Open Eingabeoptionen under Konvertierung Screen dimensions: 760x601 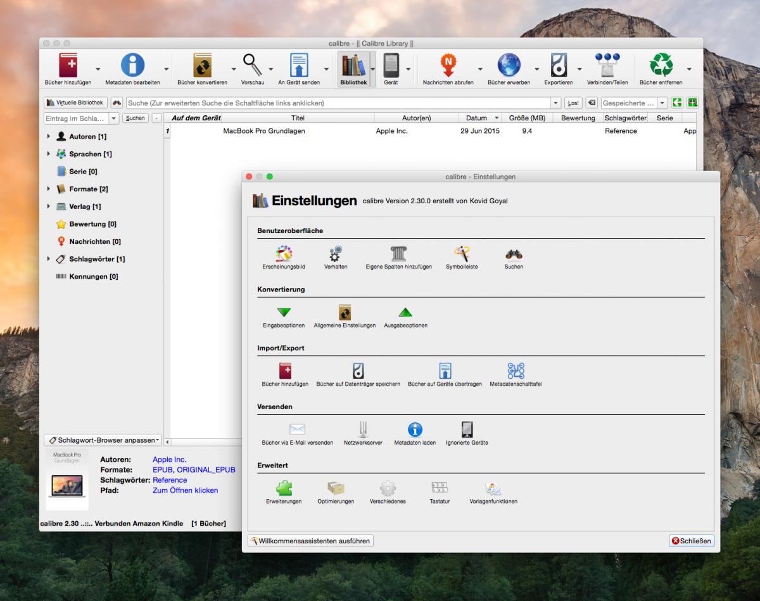tap(284, 312)
